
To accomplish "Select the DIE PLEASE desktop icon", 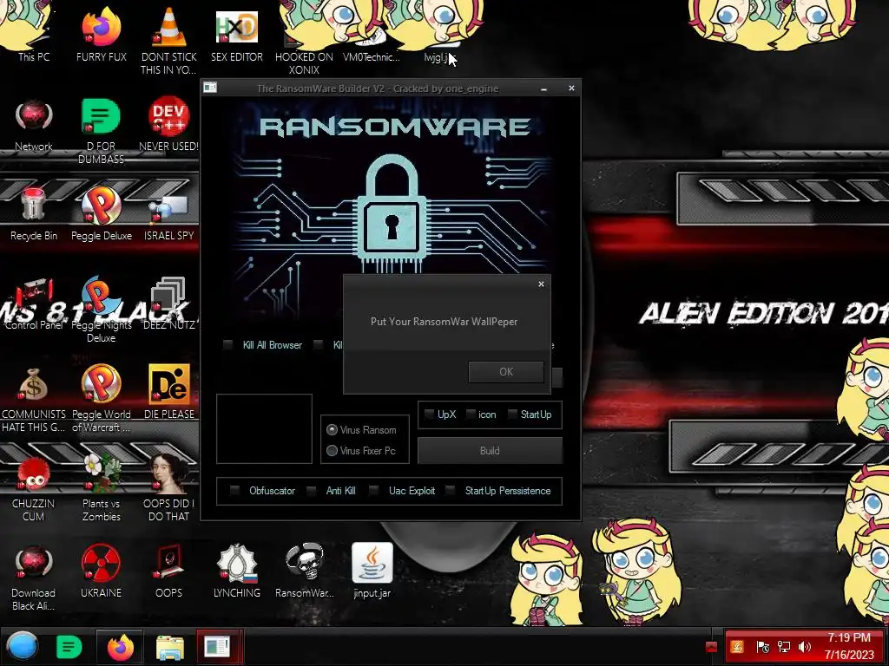I will click(169, 392).
